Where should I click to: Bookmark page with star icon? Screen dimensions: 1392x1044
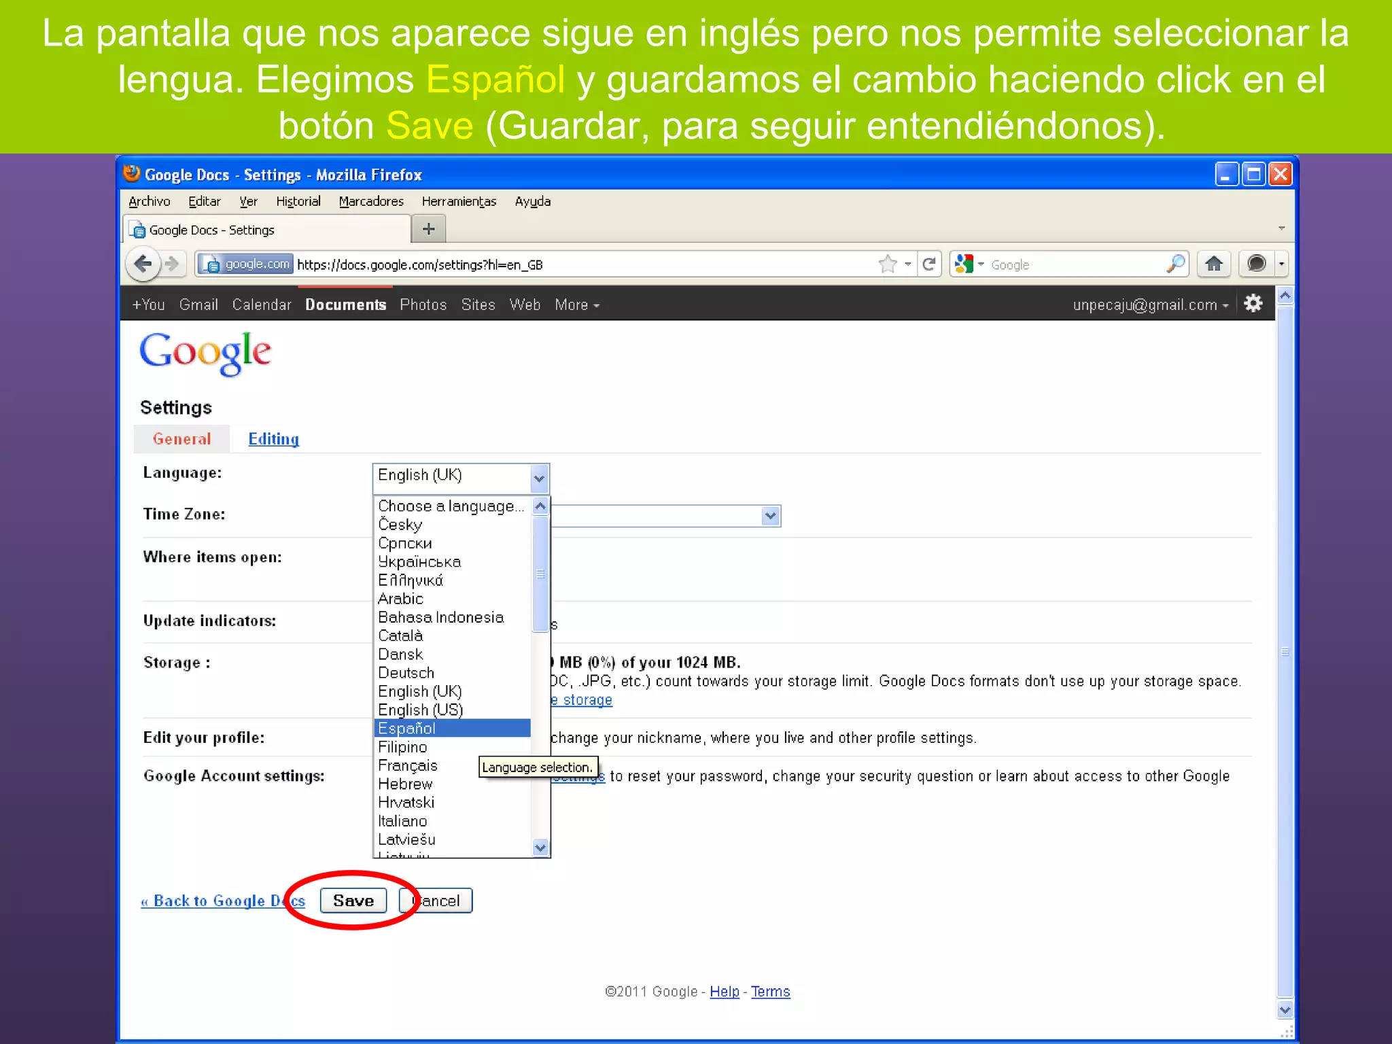[888, 264]
